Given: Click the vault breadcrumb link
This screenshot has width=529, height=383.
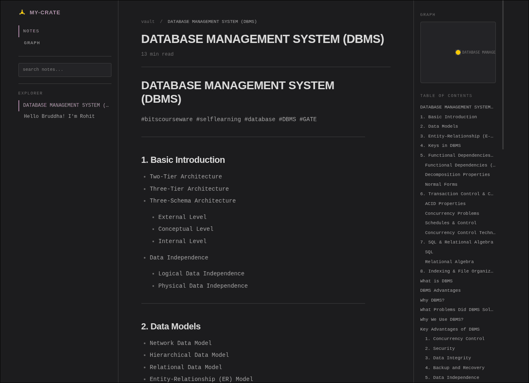Looking at the screenshot, I should pos(148,22).
